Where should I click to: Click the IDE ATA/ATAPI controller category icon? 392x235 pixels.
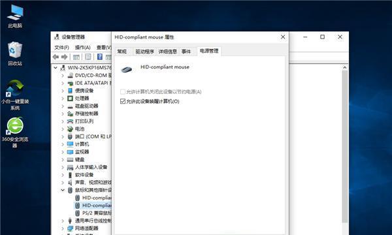71,83
